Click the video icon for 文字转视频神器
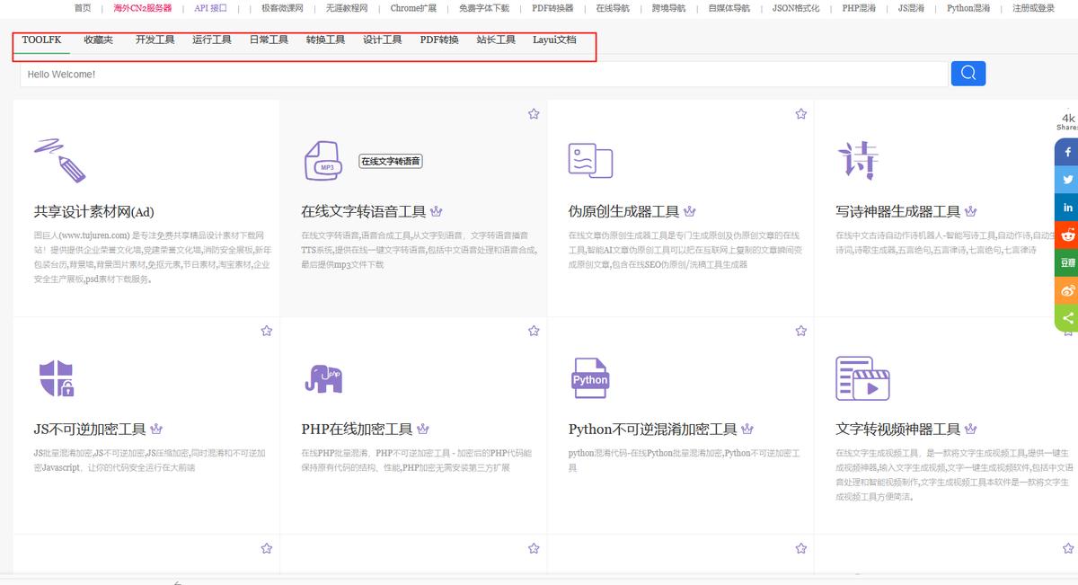The image size is (1078, 585). point(862,378)
